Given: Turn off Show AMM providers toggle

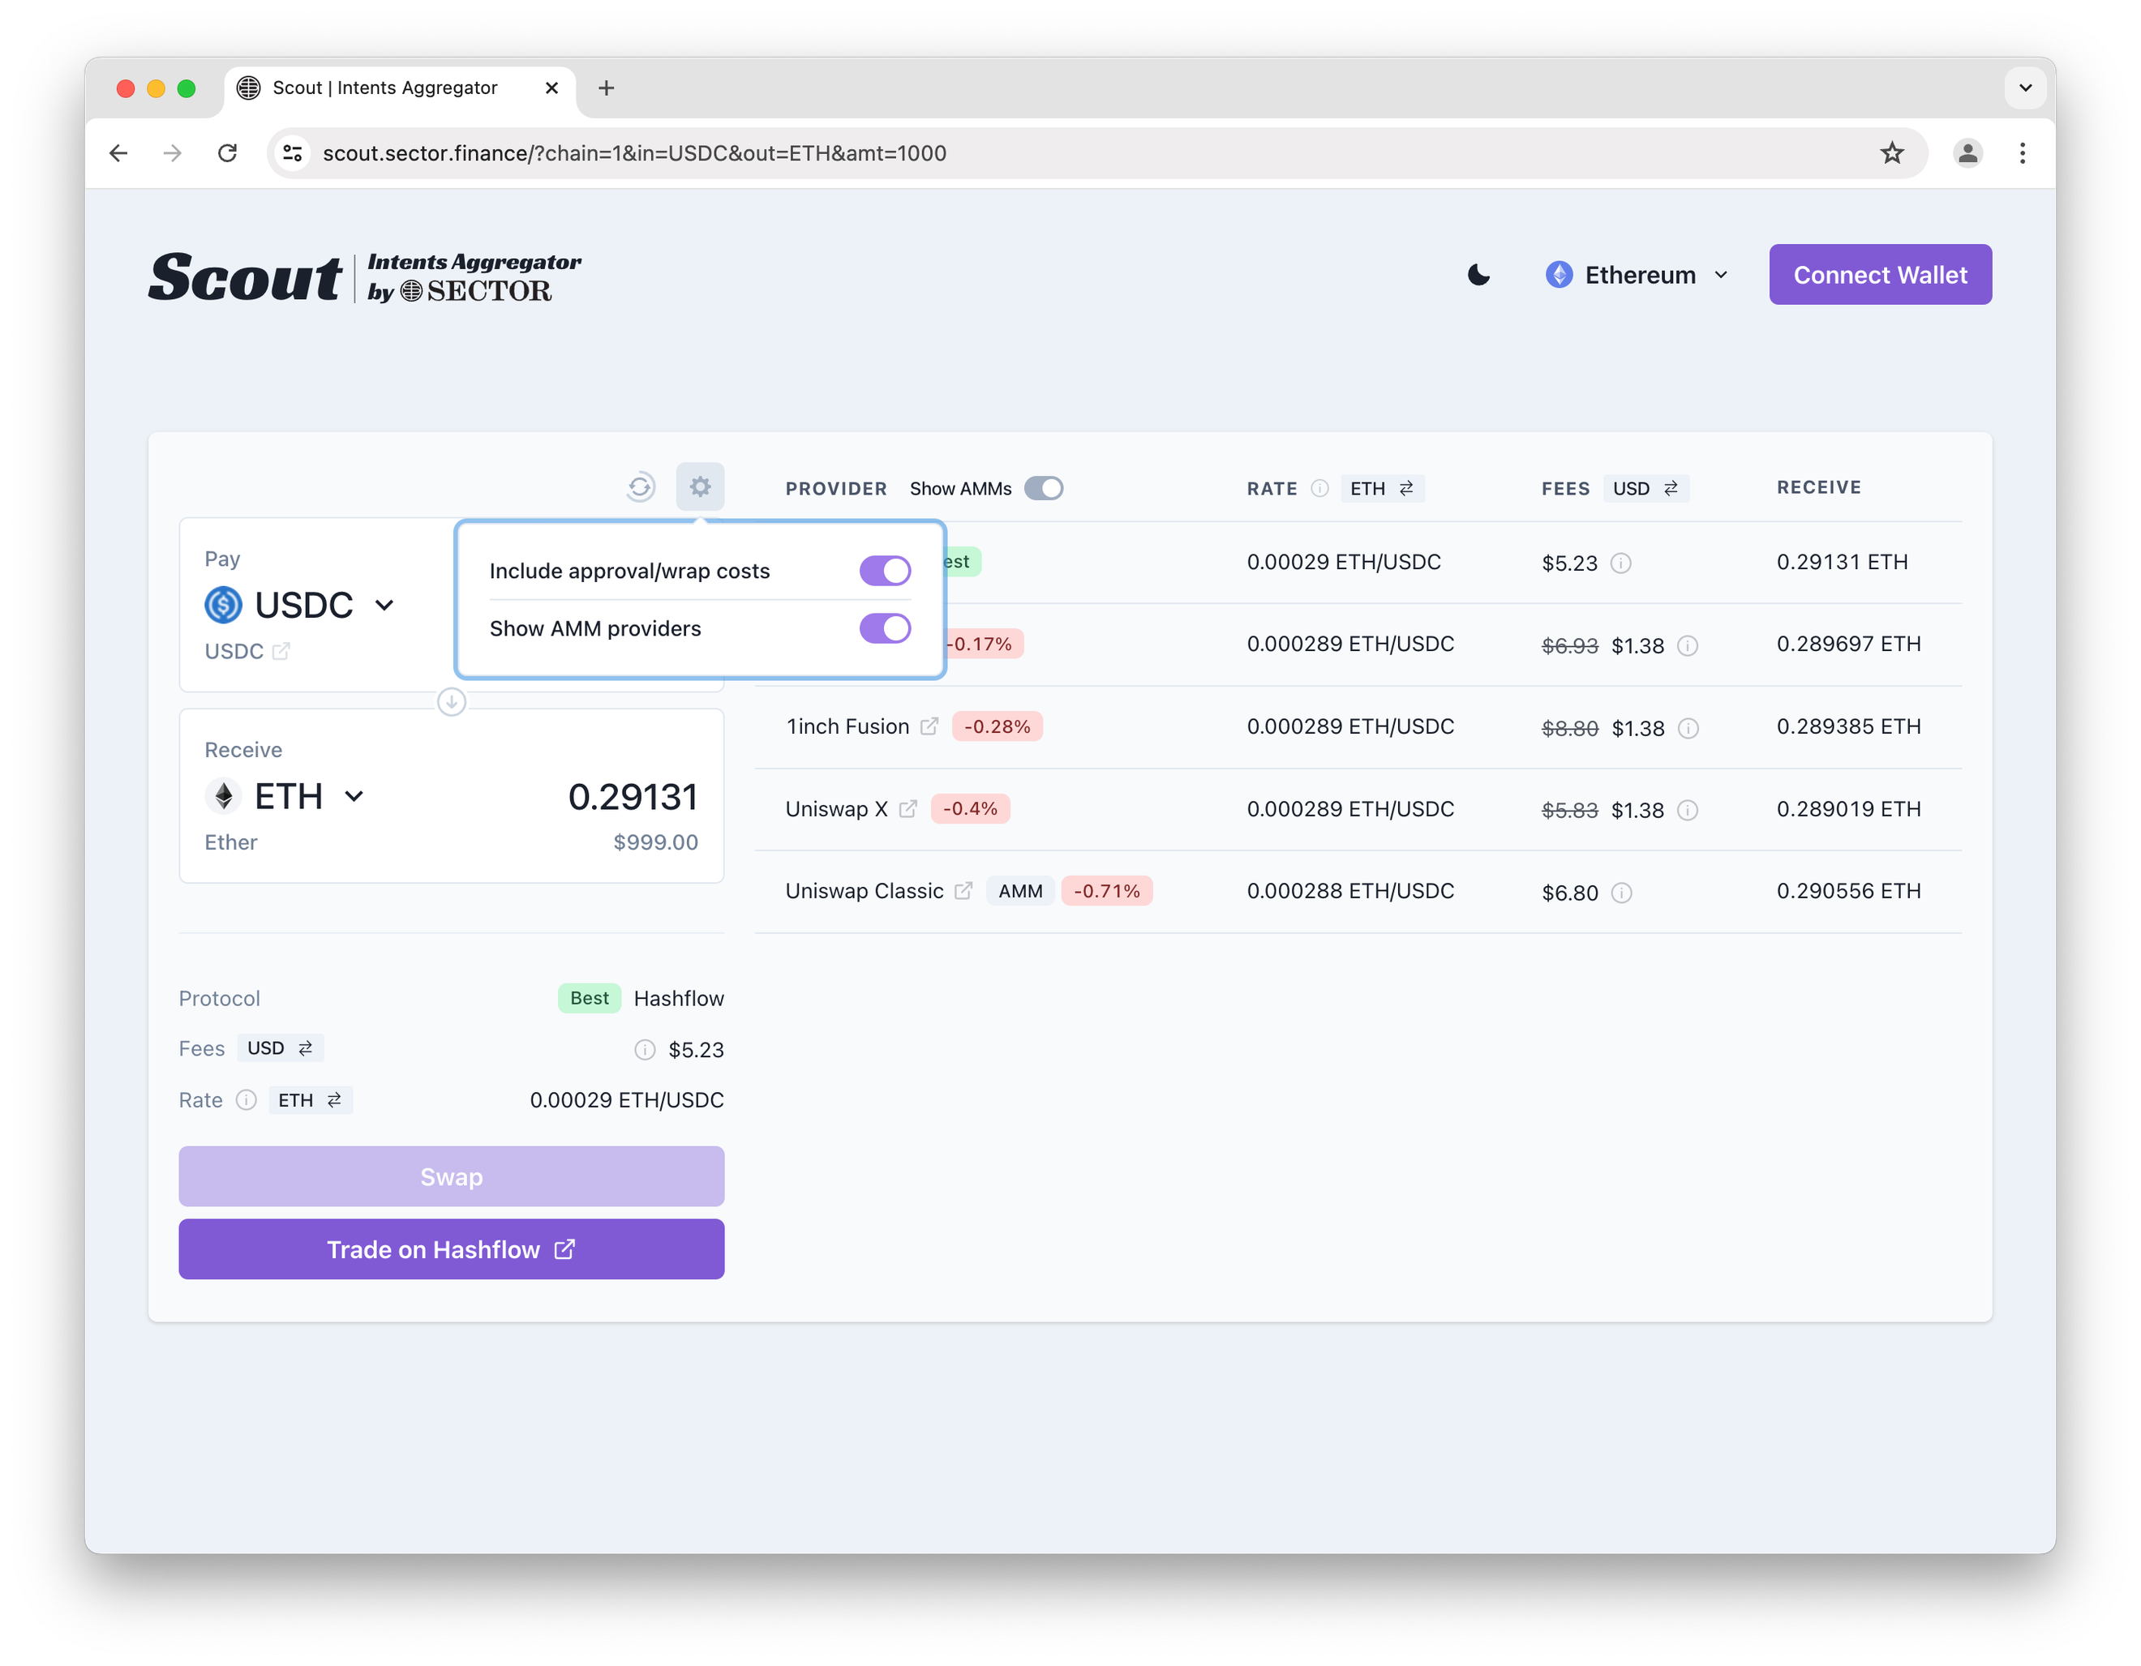Looking at the screenshot, I should pyautogui.click(x=884, y=628).
